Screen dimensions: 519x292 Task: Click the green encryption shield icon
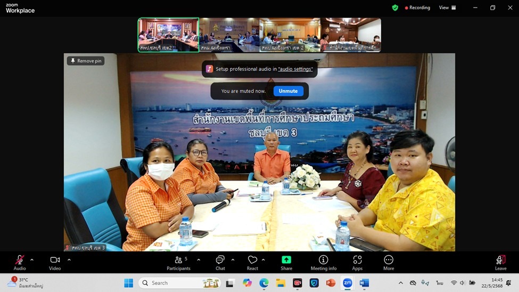click(x=395, y=7)
